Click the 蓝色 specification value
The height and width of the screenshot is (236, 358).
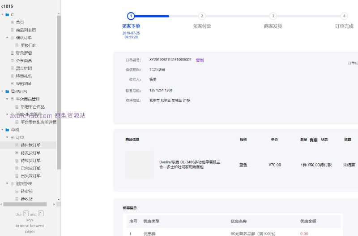pos(243,165)
